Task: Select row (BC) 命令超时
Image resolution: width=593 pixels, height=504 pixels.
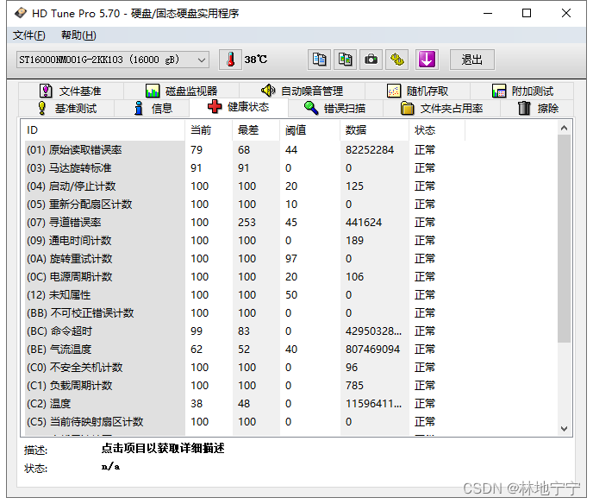Action: click(245, 331)
